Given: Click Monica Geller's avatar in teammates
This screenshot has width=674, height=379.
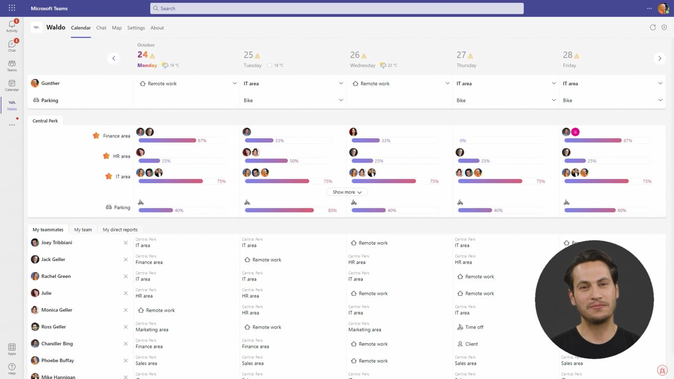Looking at the screenshot, I should (35, 310).
